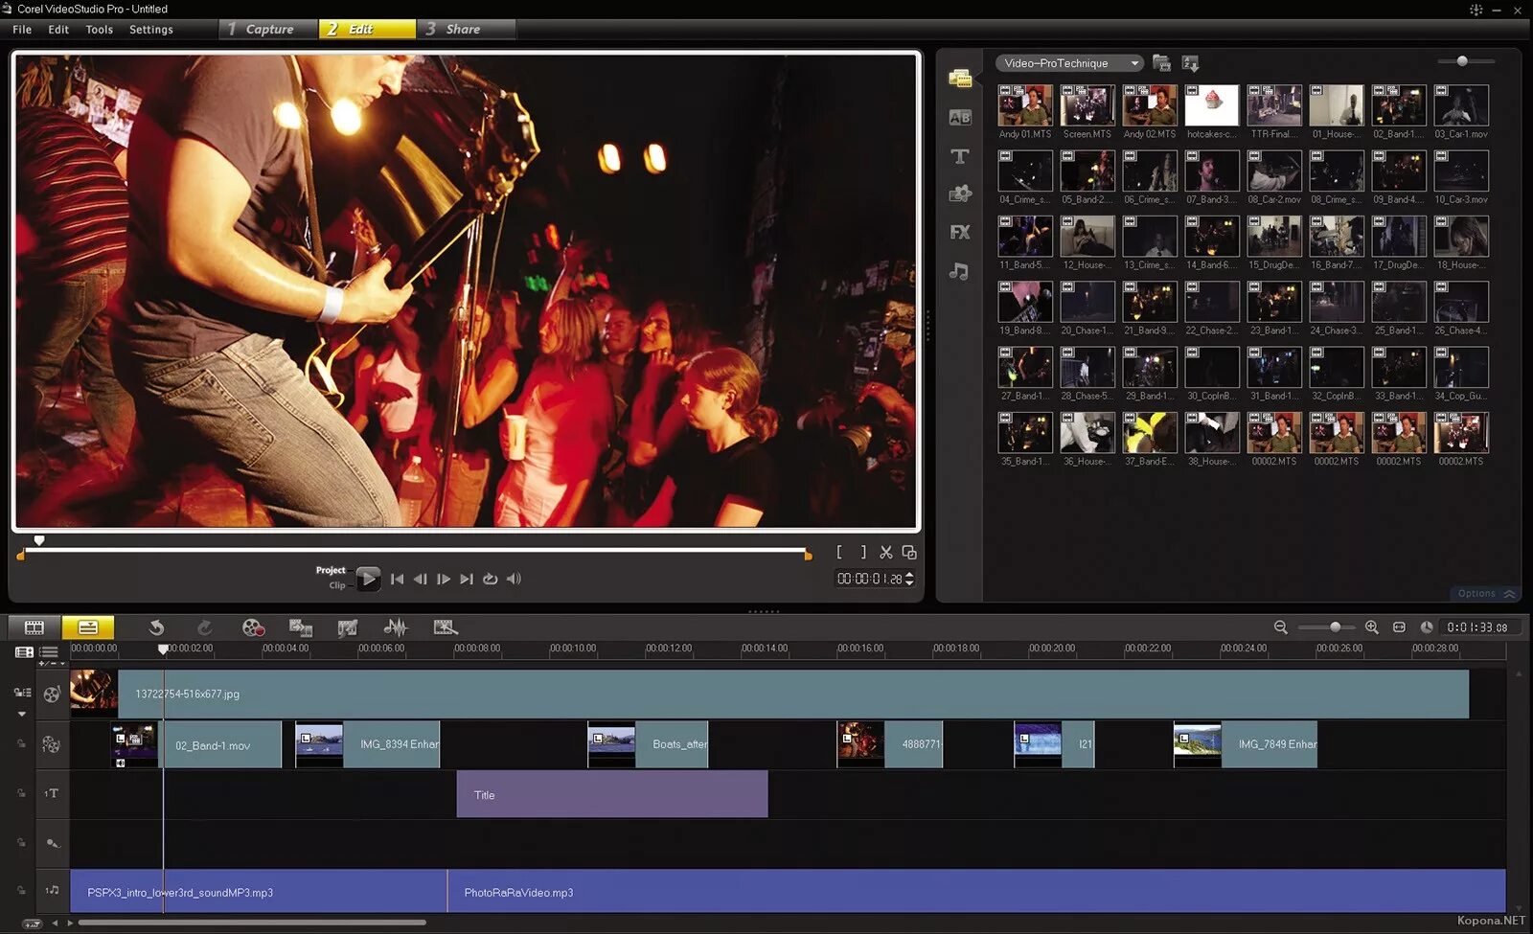The height and width of the screenshot is (934, 1533).
Task: Open the Sound Mixer waveform icon
Action: (396, 627)
